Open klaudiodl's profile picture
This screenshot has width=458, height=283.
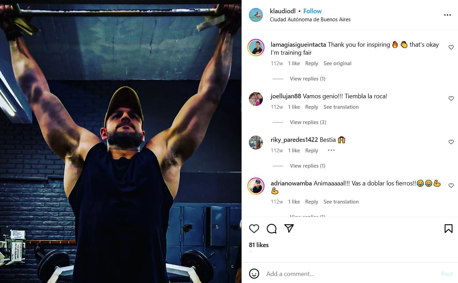256,15
